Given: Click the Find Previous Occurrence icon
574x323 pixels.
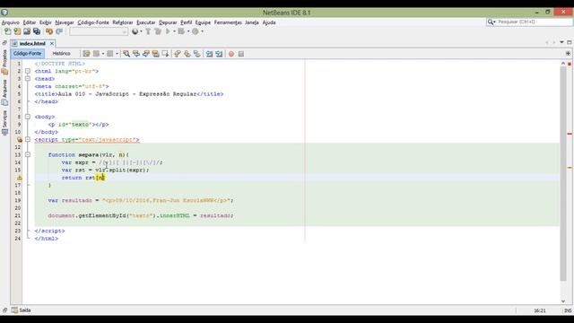Looking at the screenshot, I should coord(136,54).
